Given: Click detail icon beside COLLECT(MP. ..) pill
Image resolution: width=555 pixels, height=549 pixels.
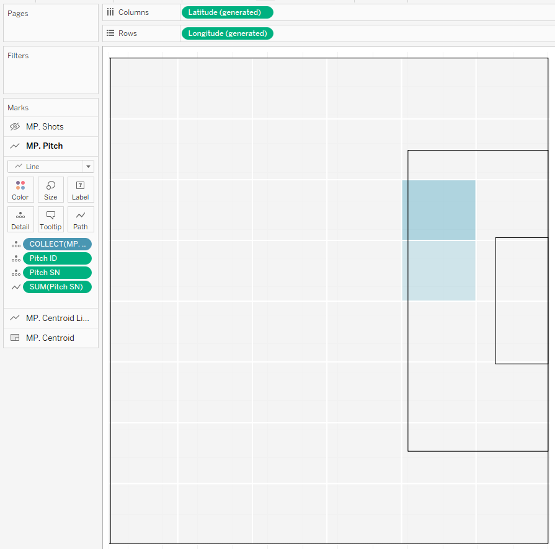Looking at the screenshot, I should pyautogui.click(x=16, y=245).
